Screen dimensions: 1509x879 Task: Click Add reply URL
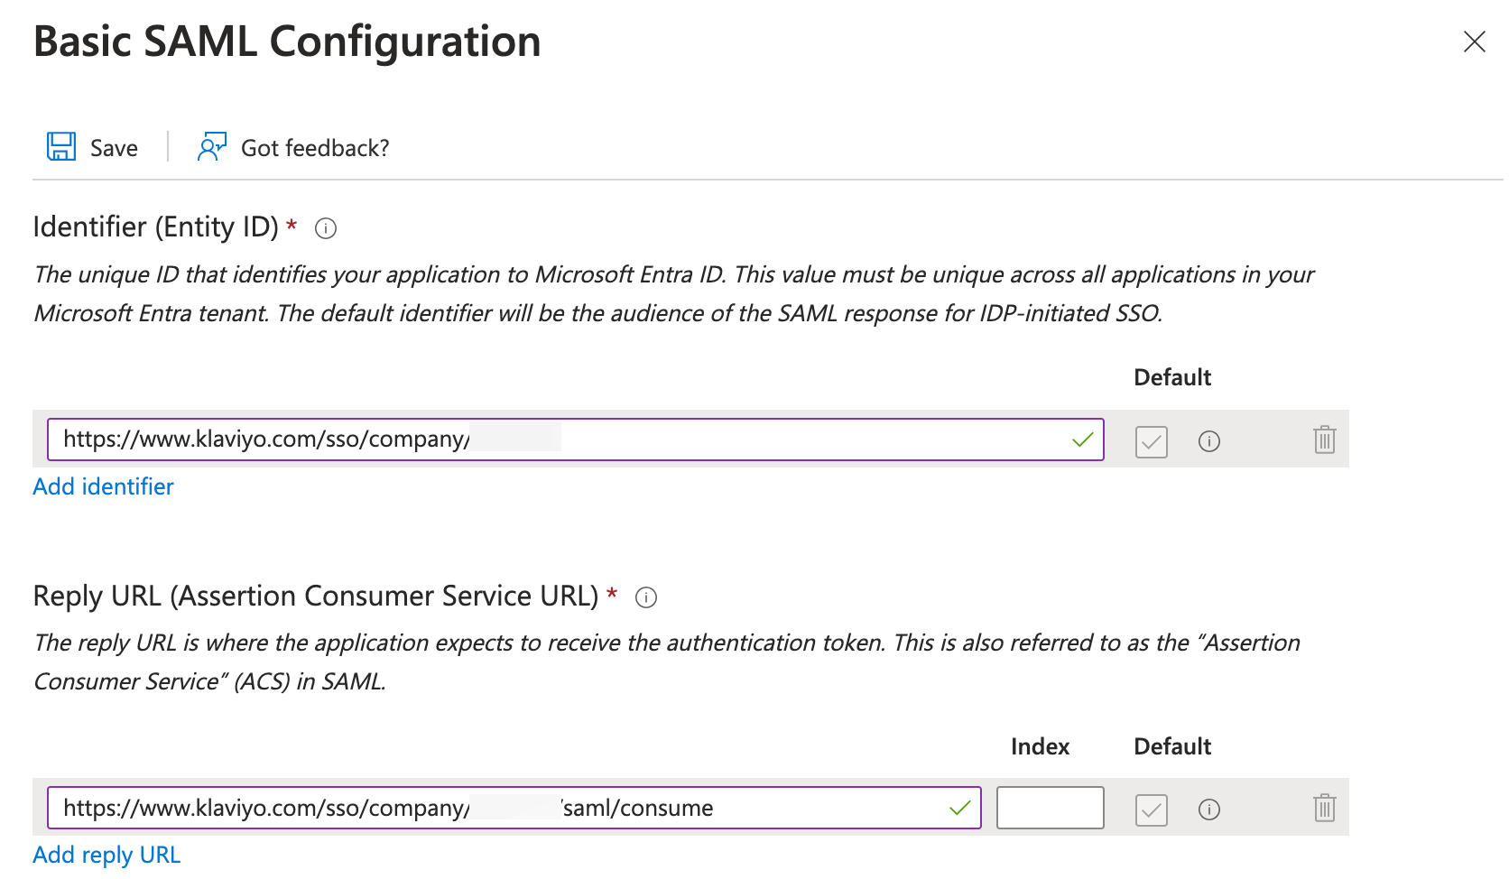pos(106,855)
